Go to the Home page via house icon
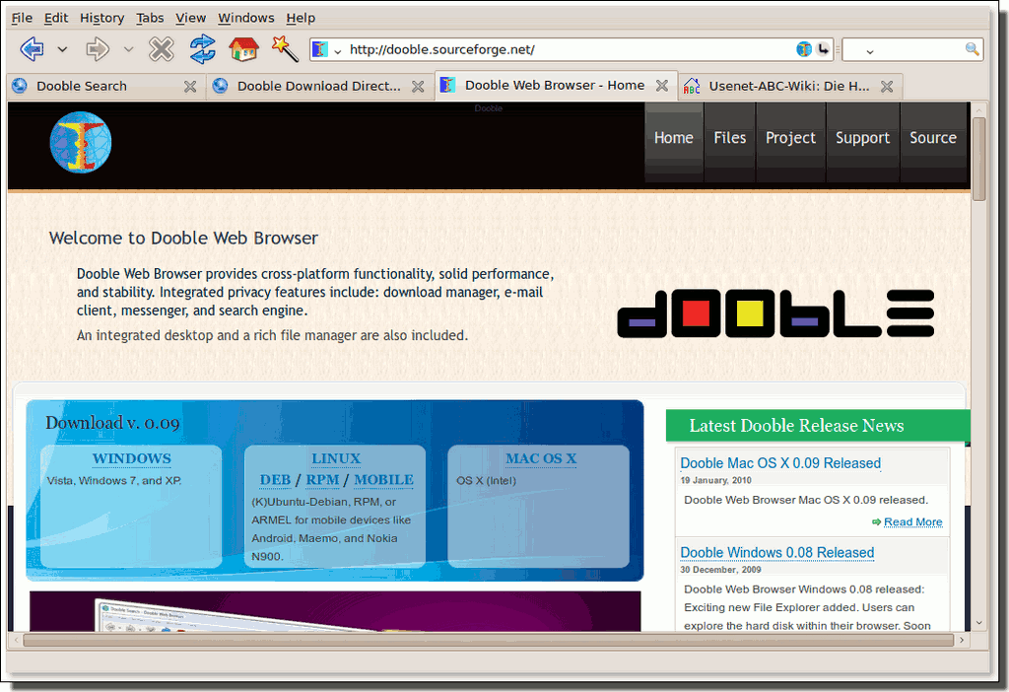Screen dimensions: 1009x692 click(x=243, y=48)
